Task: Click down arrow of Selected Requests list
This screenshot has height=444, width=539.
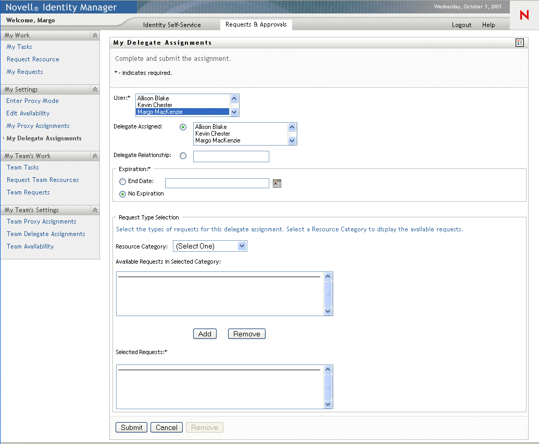Action: coord(328,404)
